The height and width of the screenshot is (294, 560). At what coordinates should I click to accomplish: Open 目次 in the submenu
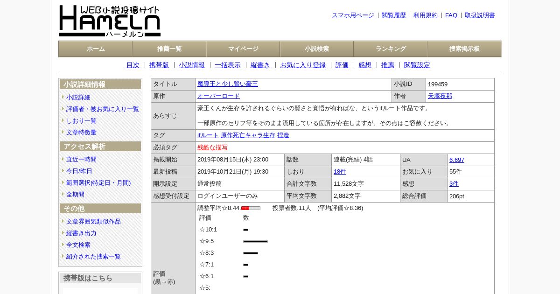point(133,65)
